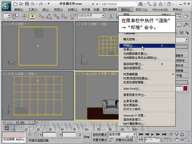Toggle Absolute/Offset transform mode

coord(36,134)
